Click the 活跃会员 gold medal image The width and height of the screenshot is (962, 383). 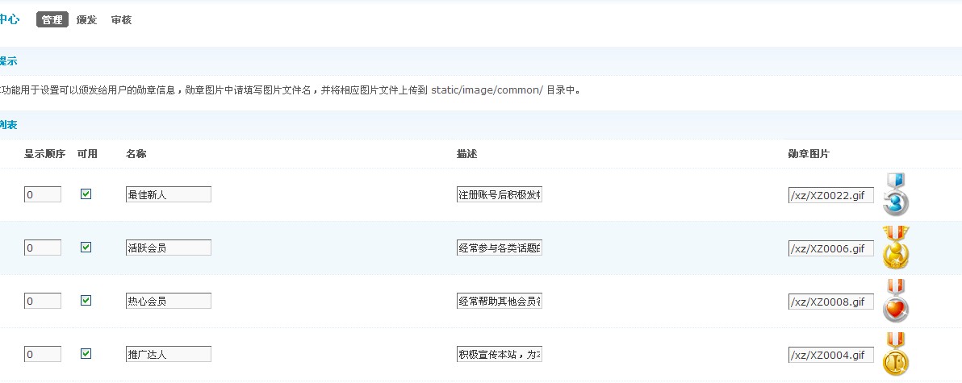tap(896, 248)
